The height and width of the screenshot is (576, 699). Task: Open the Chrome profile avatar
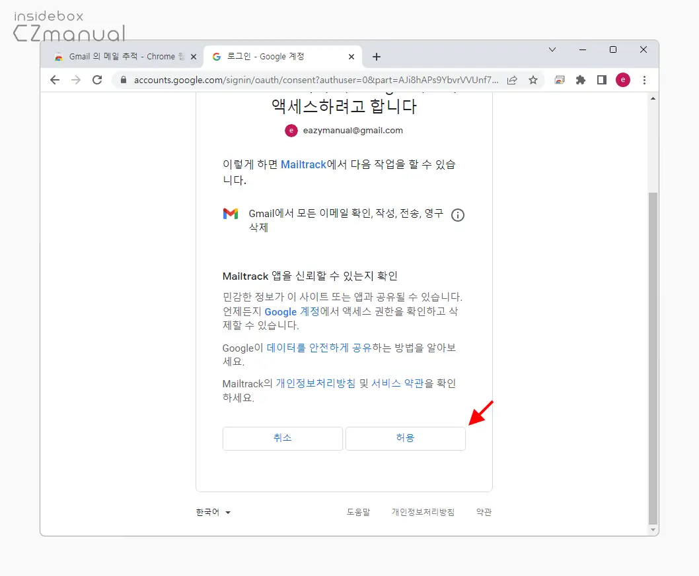pos(623,80)
